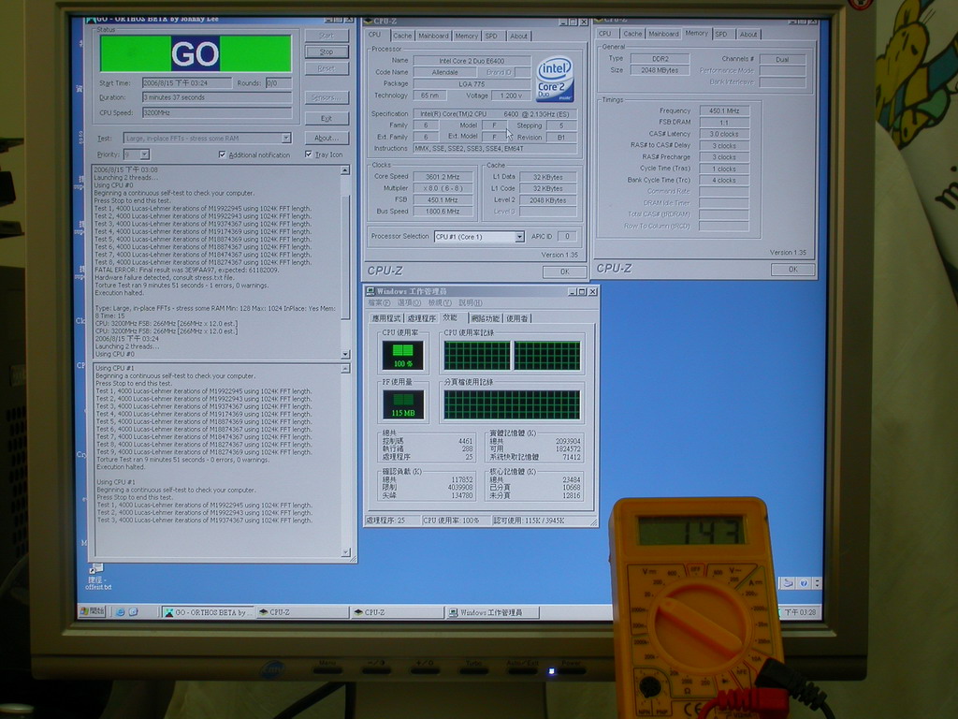Viewport: 958px width, 719px height.
Task: Open the 說明 menu in Task Manager
Action: 470,303
